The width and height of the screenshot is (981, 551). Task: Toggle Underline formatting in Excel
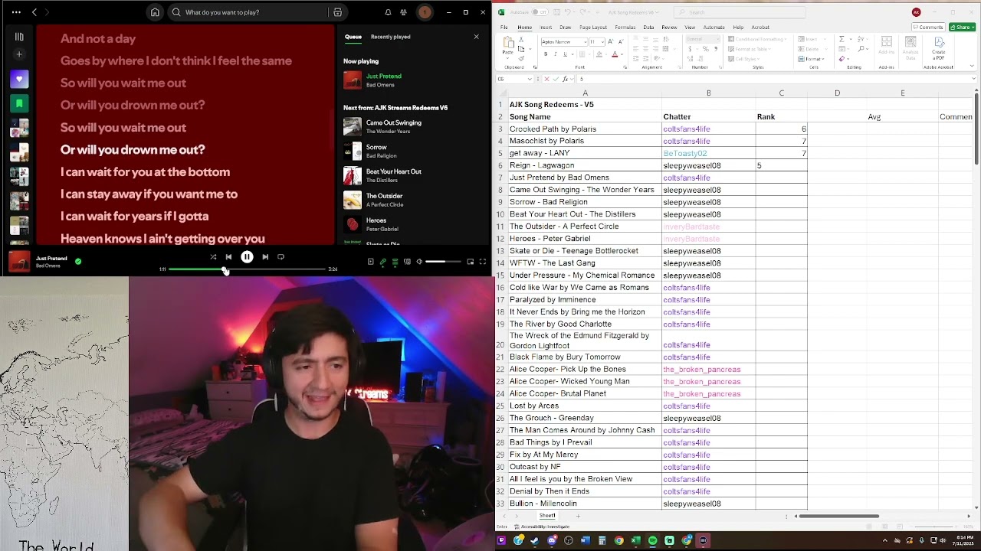tap(566, 54)
